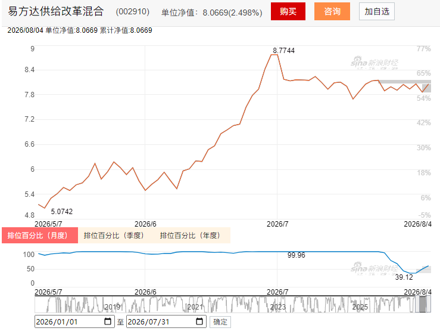Viewport: 440px width, 331px height.
Task: Click the ranking low label 39.12
Action: [x=404, y=277]
